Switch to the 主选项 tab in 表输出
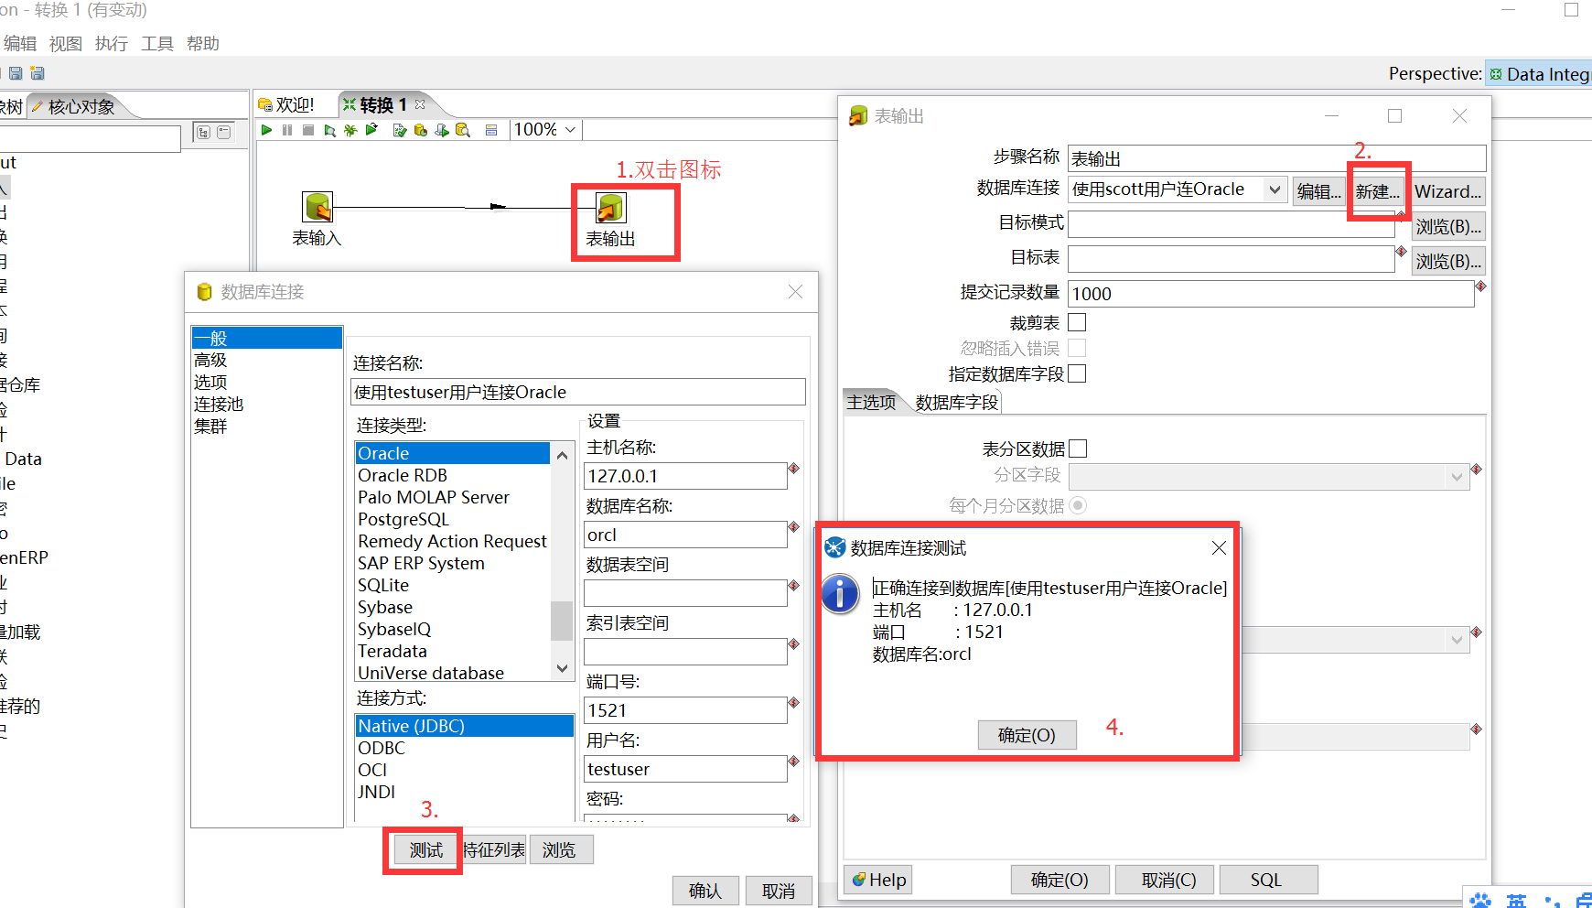Viewport: 1592px width, 908px height. (x=871, y=402)
